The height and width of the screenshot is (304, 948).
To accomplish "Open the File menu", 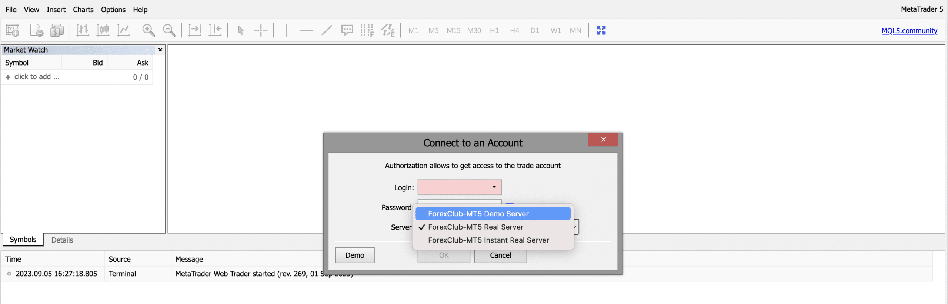I will click(x=11, y=10).
